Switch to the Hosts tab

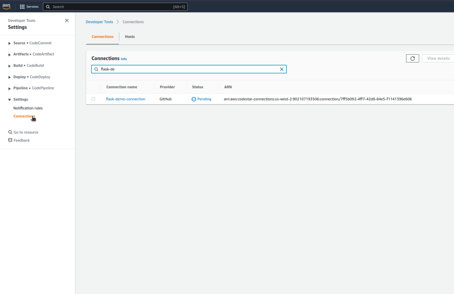[130, 37]
